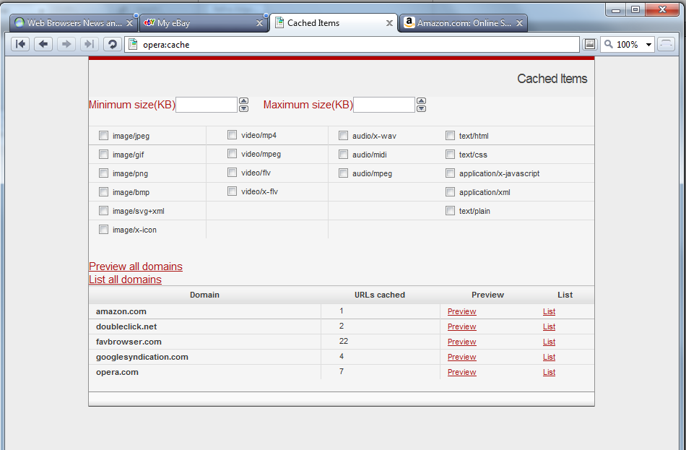
Task: Check the video/mp4 filter
Action: coord(233,135)
